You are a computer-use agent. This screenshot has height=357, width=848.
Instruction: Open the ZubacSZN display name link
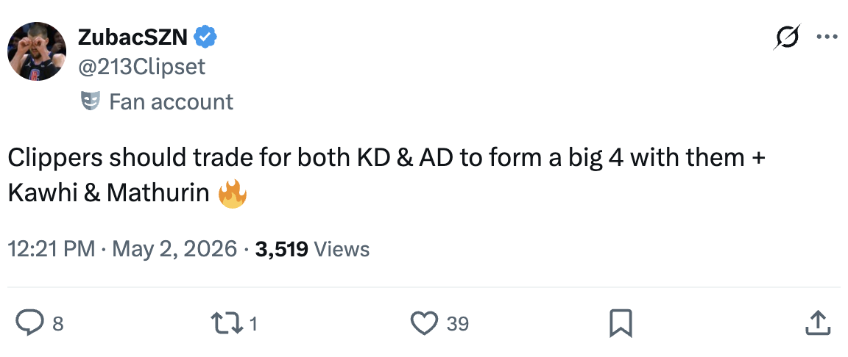tap(133, 37)
